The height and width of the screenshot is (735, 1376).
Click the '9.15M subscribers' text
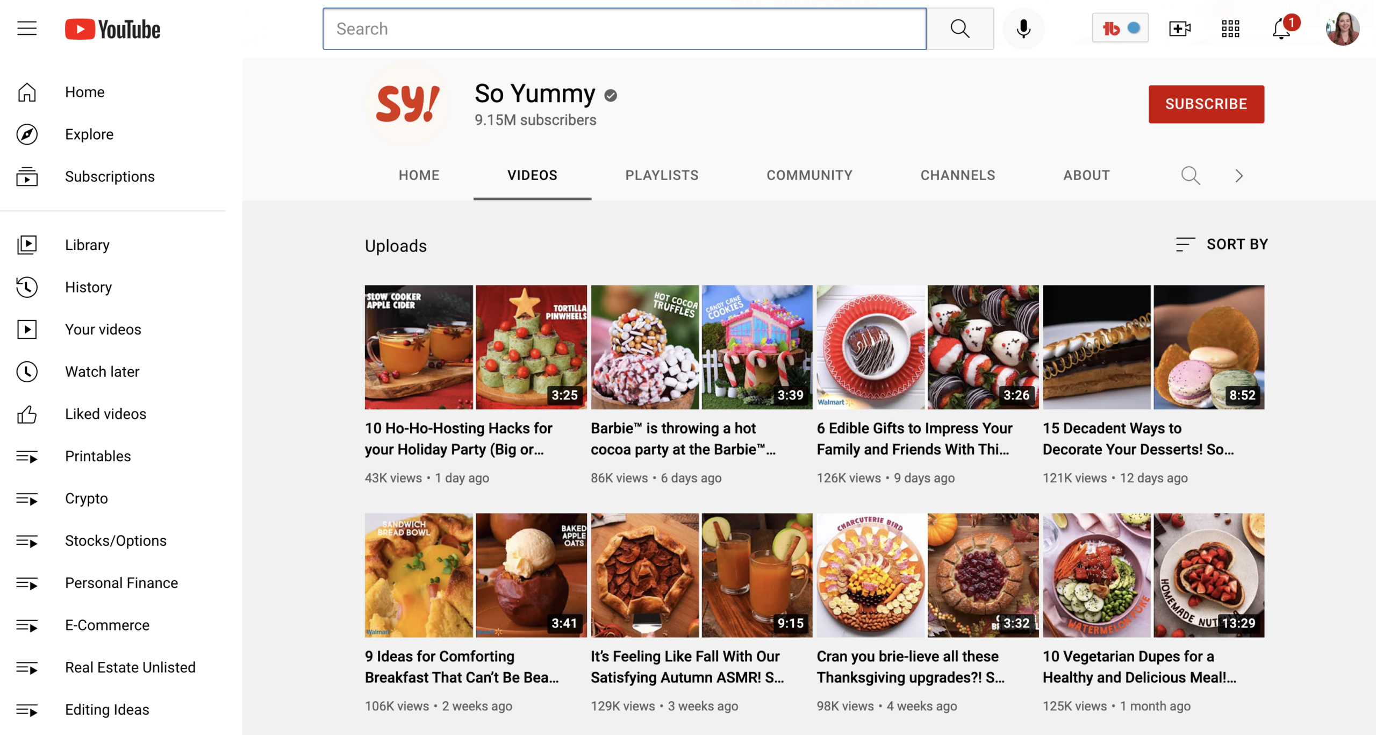point(535,120)
